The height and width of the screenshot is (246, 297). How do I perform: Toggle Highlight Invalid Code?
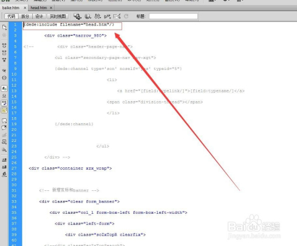(4, 96)
